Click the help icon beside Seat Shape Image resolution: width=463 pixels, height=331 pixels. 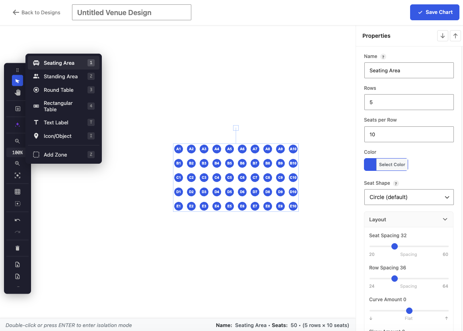pyautogui.click(x=396, y=184)
